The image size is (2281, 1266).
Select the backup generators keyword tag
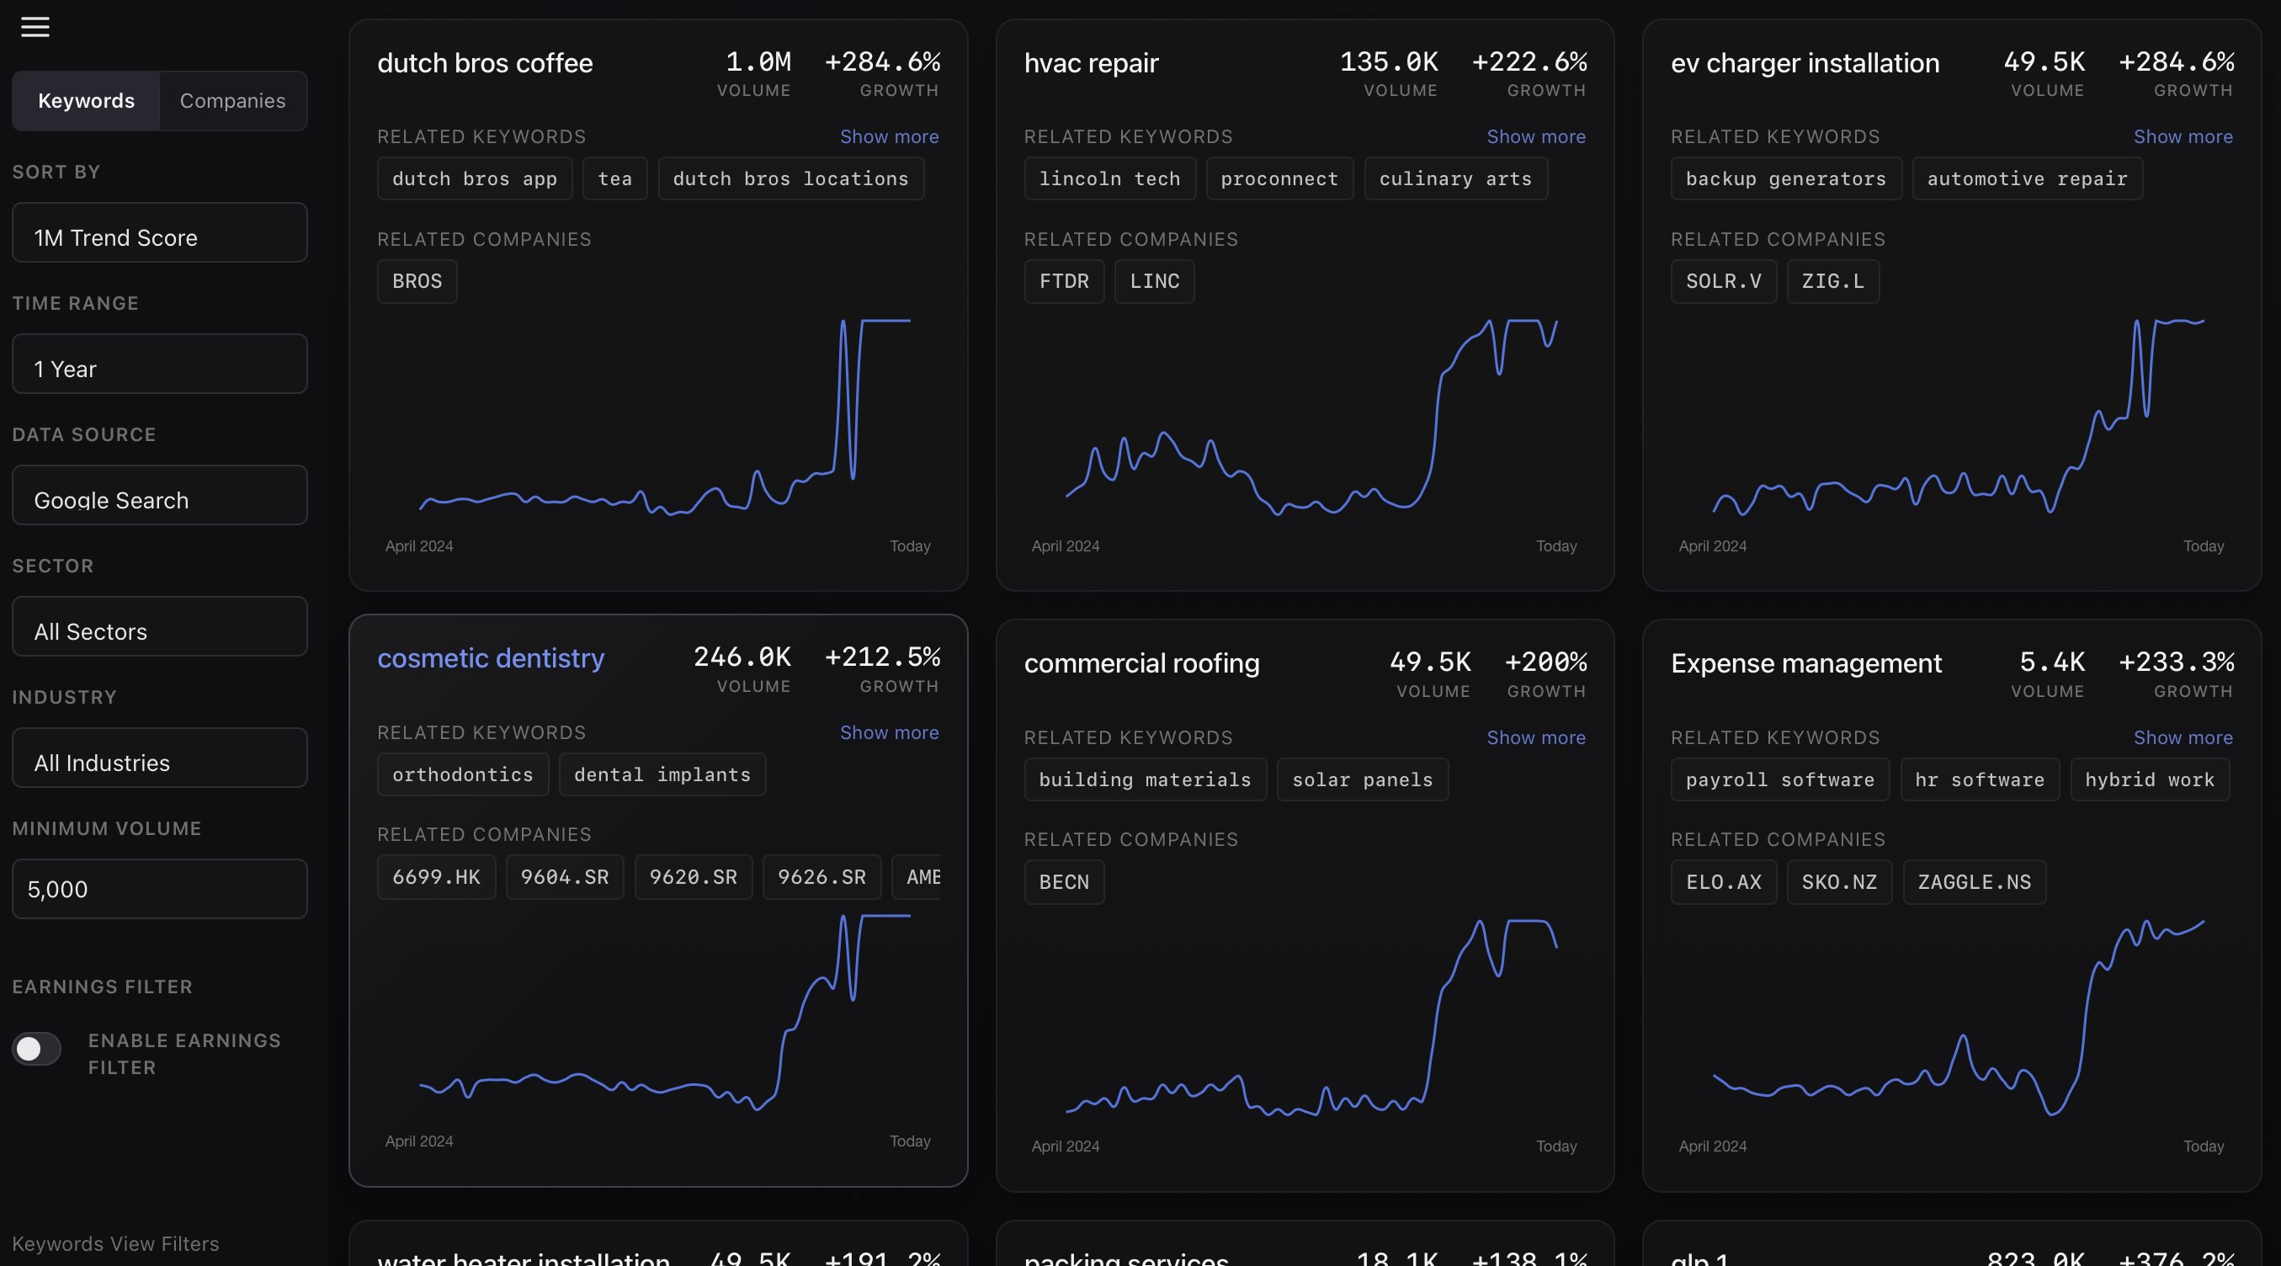point(1786,178)
